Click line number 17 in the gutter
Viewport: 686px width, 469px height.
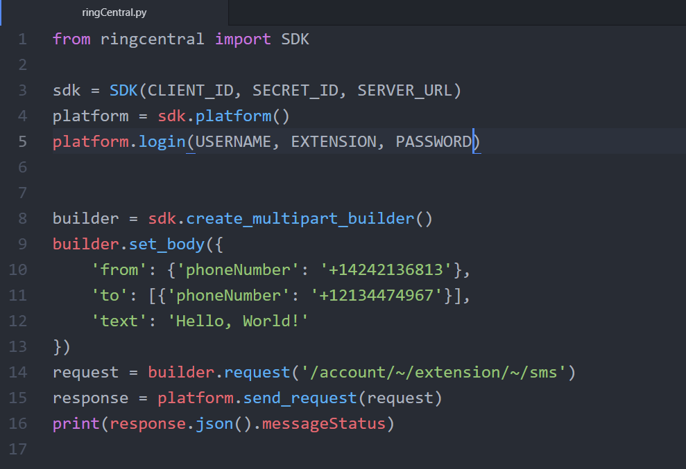[19, 449]
